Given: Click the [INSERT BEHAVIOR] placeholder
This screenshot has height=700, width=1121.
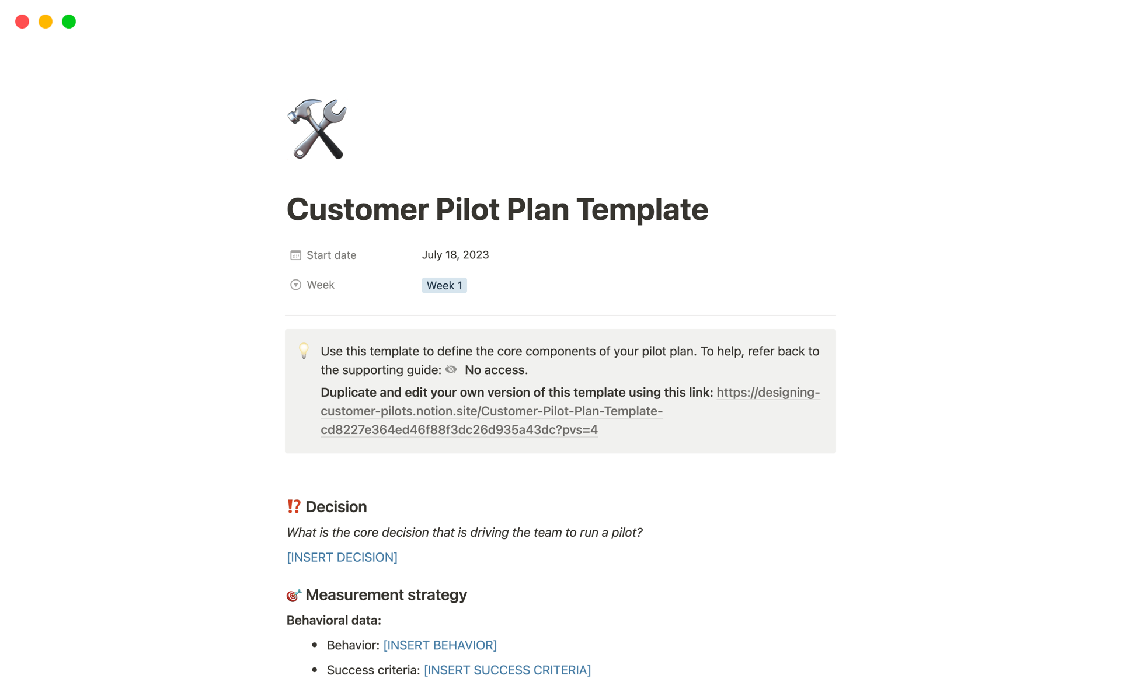Looking at the screenshot, I should tap(440, 645).
